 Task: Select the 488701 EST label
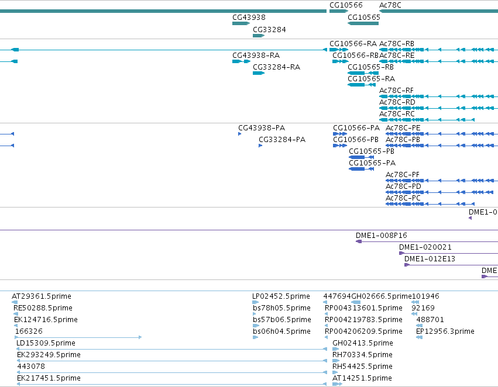click(x=430, y=320)
